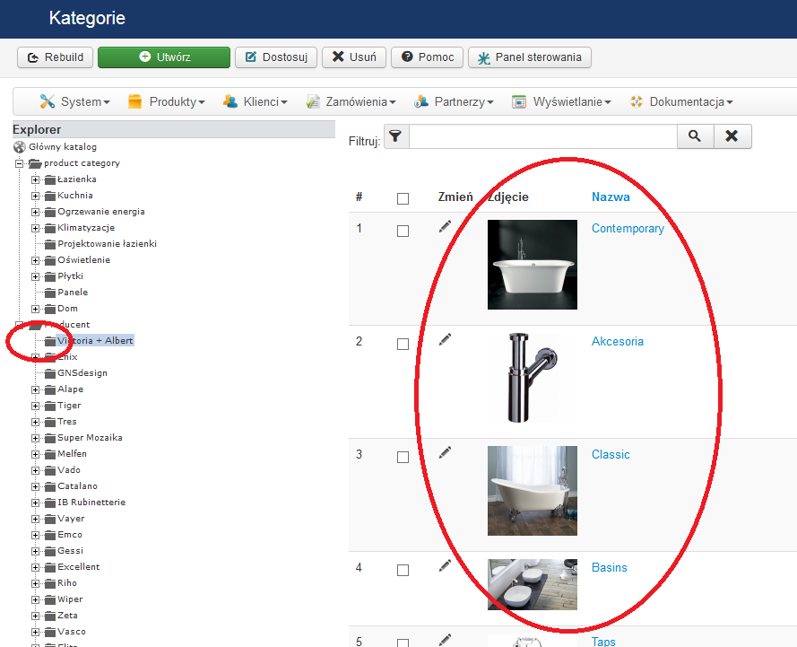Click the Rebuild button
The height and width of the screenshot is (647, 797).
coord(55,57)
